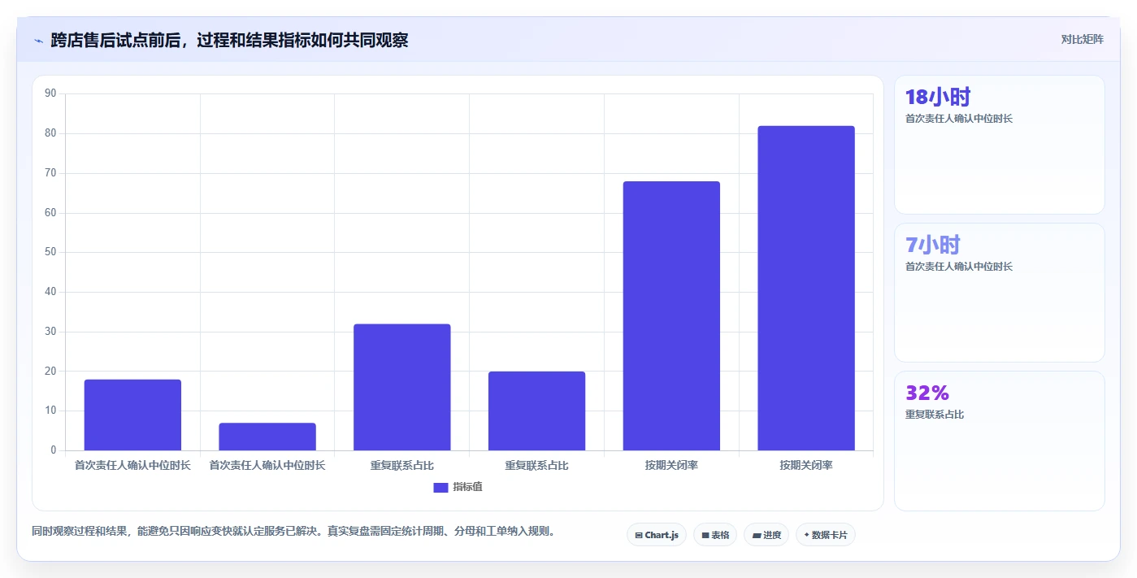Open the 7小时 data card
1137x578 pixels.
pos(1000,293)
